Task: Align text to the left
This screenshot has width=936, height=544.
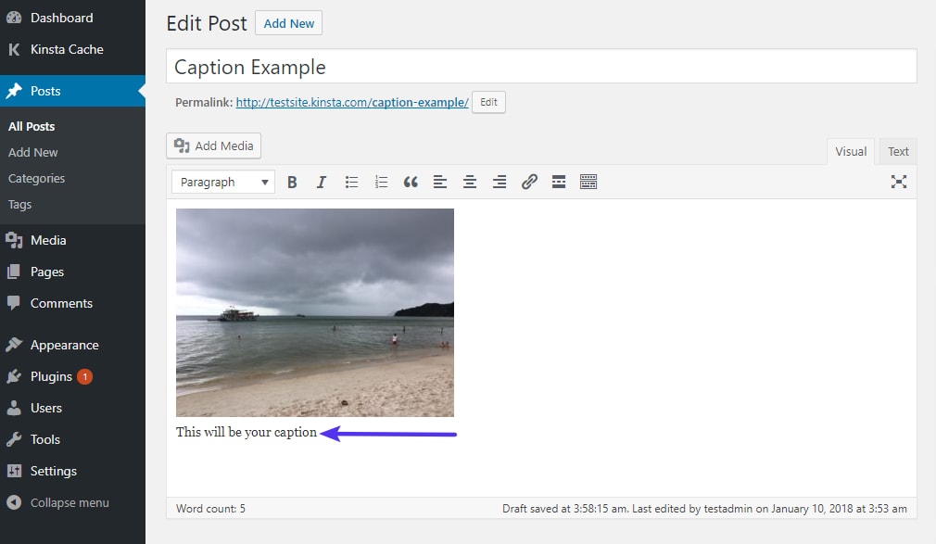Action: click(x=440, y=183)
